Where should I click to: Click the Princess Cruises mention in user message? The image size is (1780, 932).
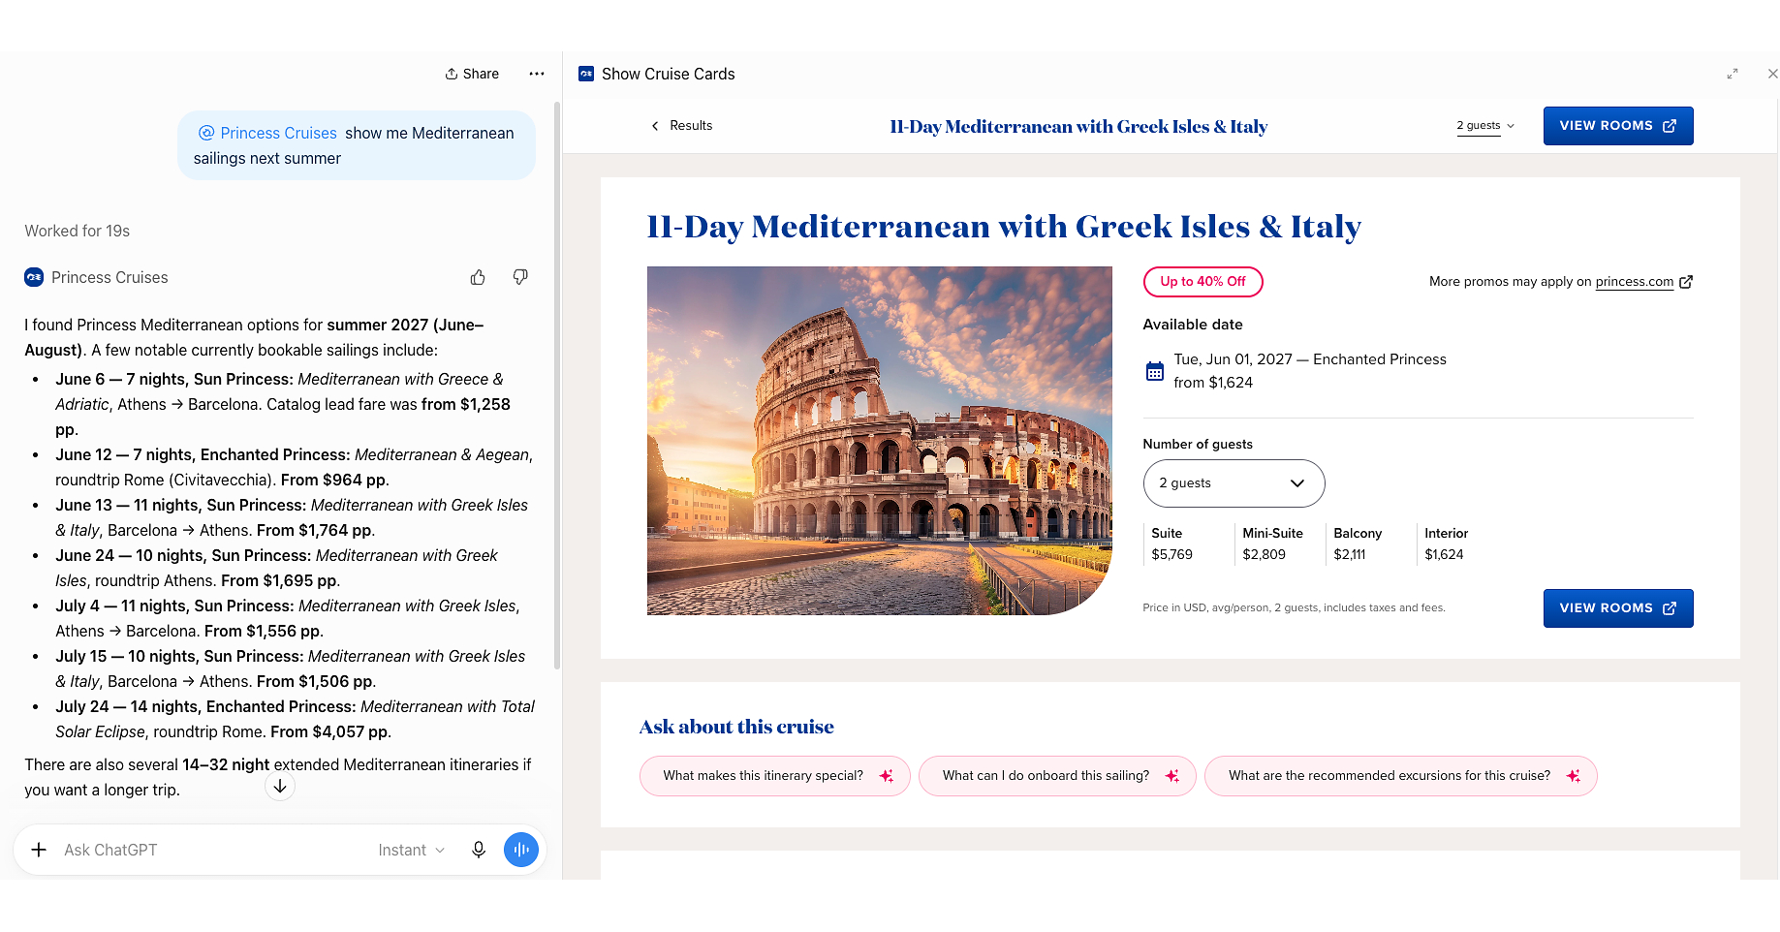pos(267,133)
